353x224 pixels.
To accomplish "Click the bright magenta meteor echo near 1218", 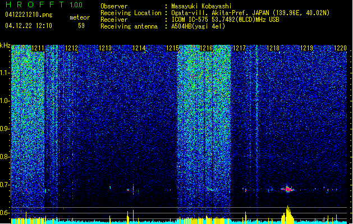I will pyautogui.click(x=288, y=189).
